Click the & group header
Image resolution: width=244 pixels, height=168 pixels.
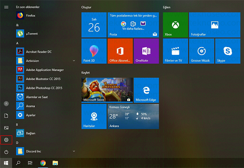17,25
